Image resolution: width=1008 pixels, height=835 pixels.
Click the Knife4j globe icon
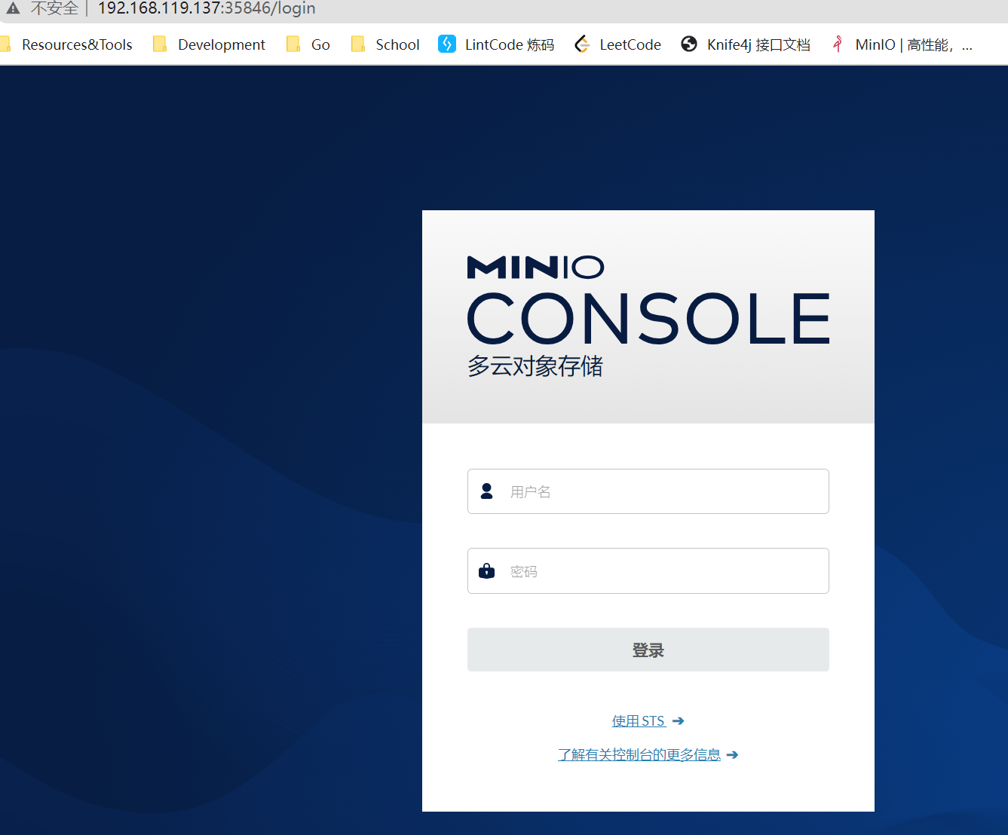[689, 44]
